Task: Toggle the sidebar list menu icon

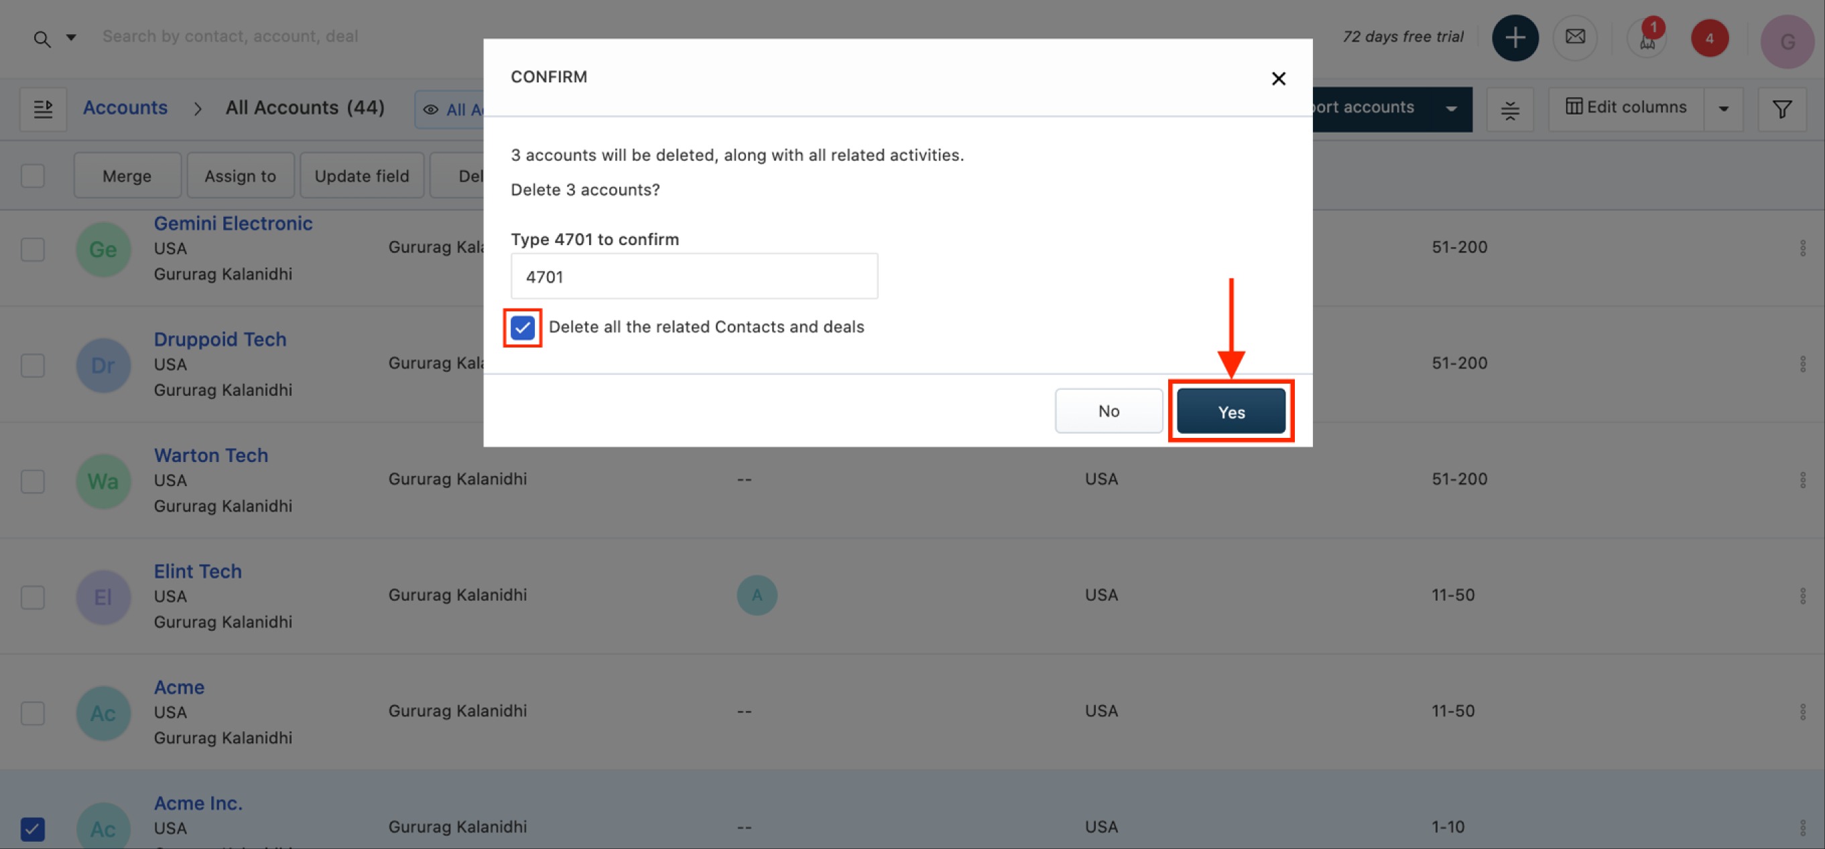Action: click(x=43, y=109)
